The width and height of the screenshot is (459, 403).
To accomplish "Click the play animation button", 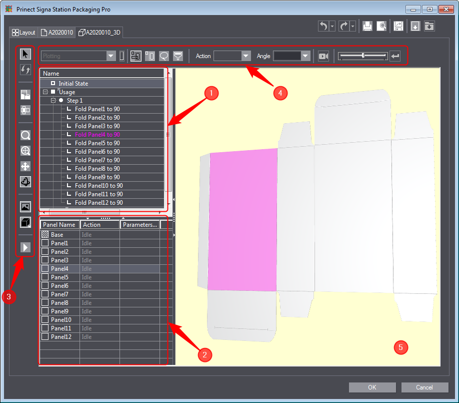I will point(25,247).
